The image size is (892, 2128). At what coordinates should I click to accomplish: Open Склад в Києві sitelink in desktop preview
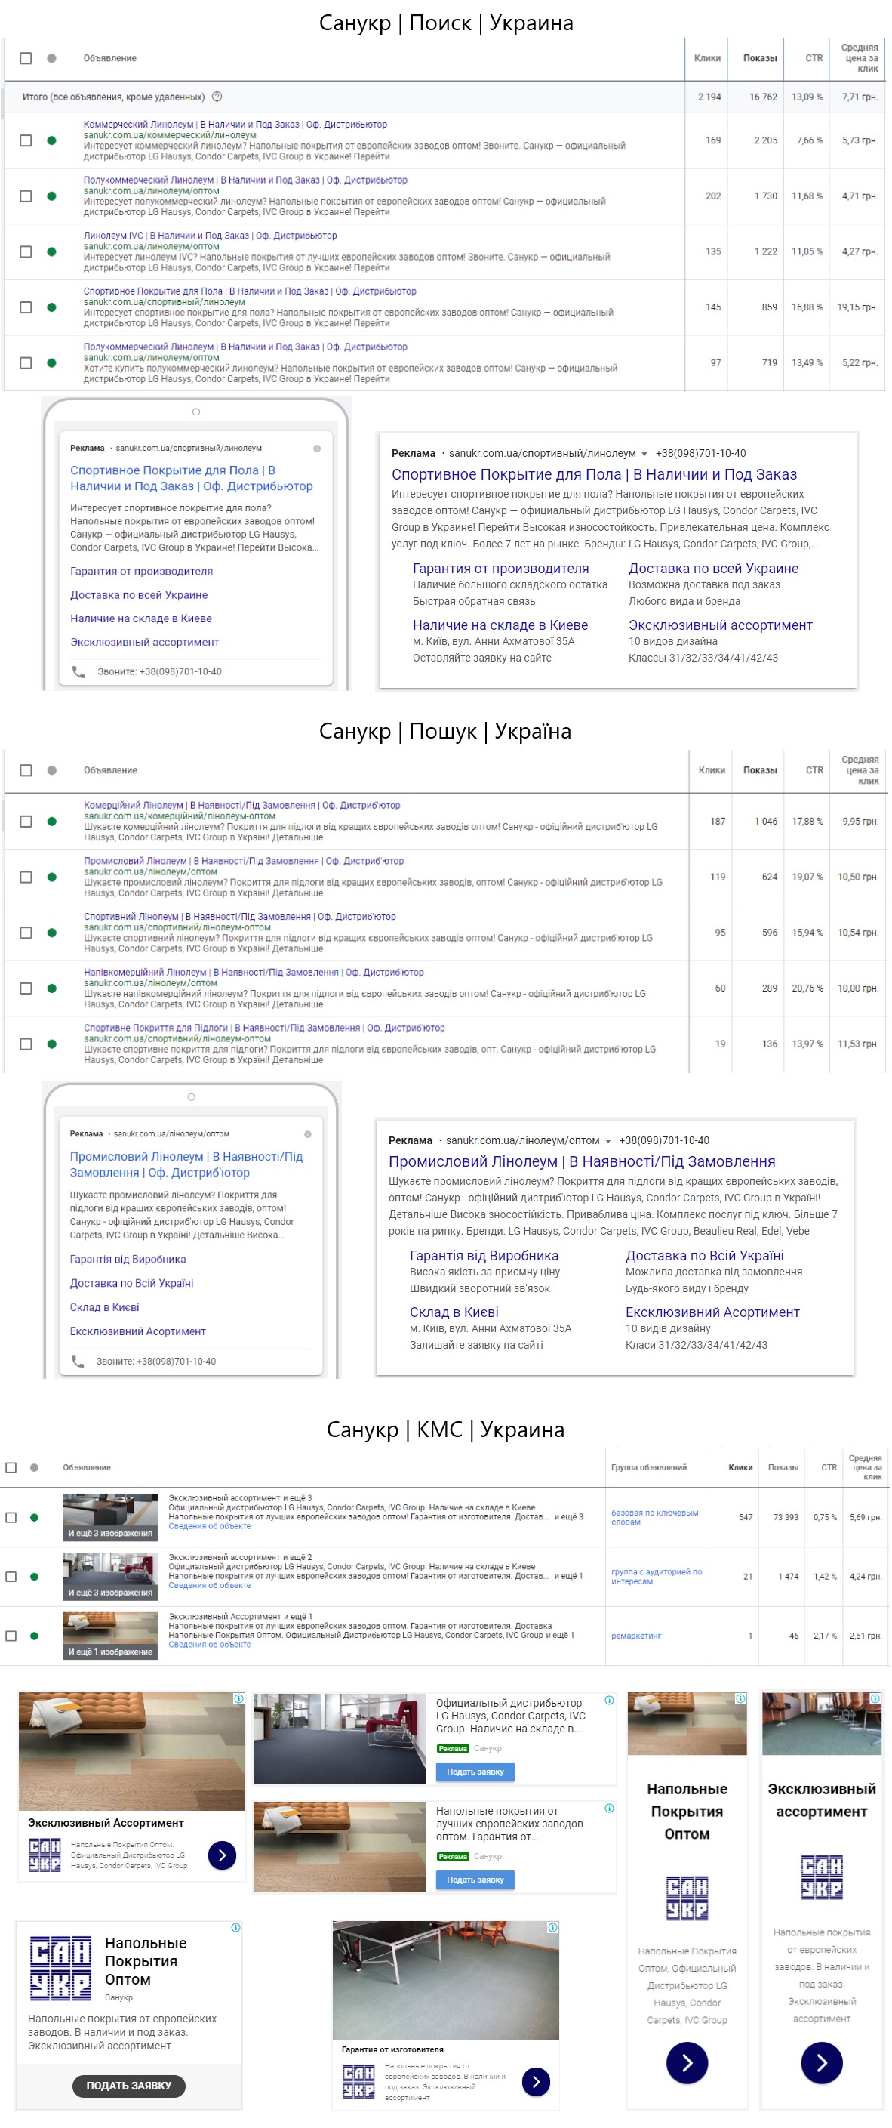(x=454, y=1312)
